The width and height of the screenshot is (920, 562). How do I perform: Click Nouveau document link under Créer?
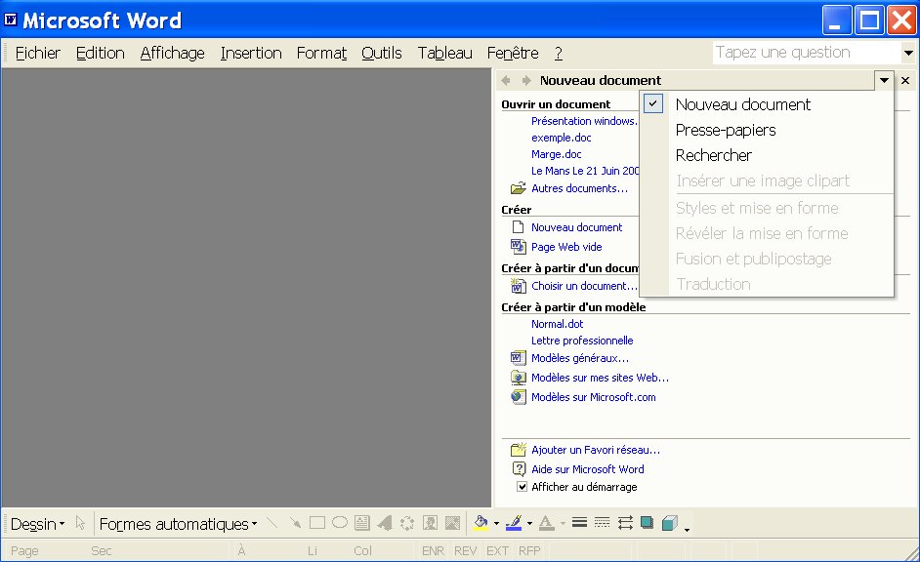tap(577, 227)
